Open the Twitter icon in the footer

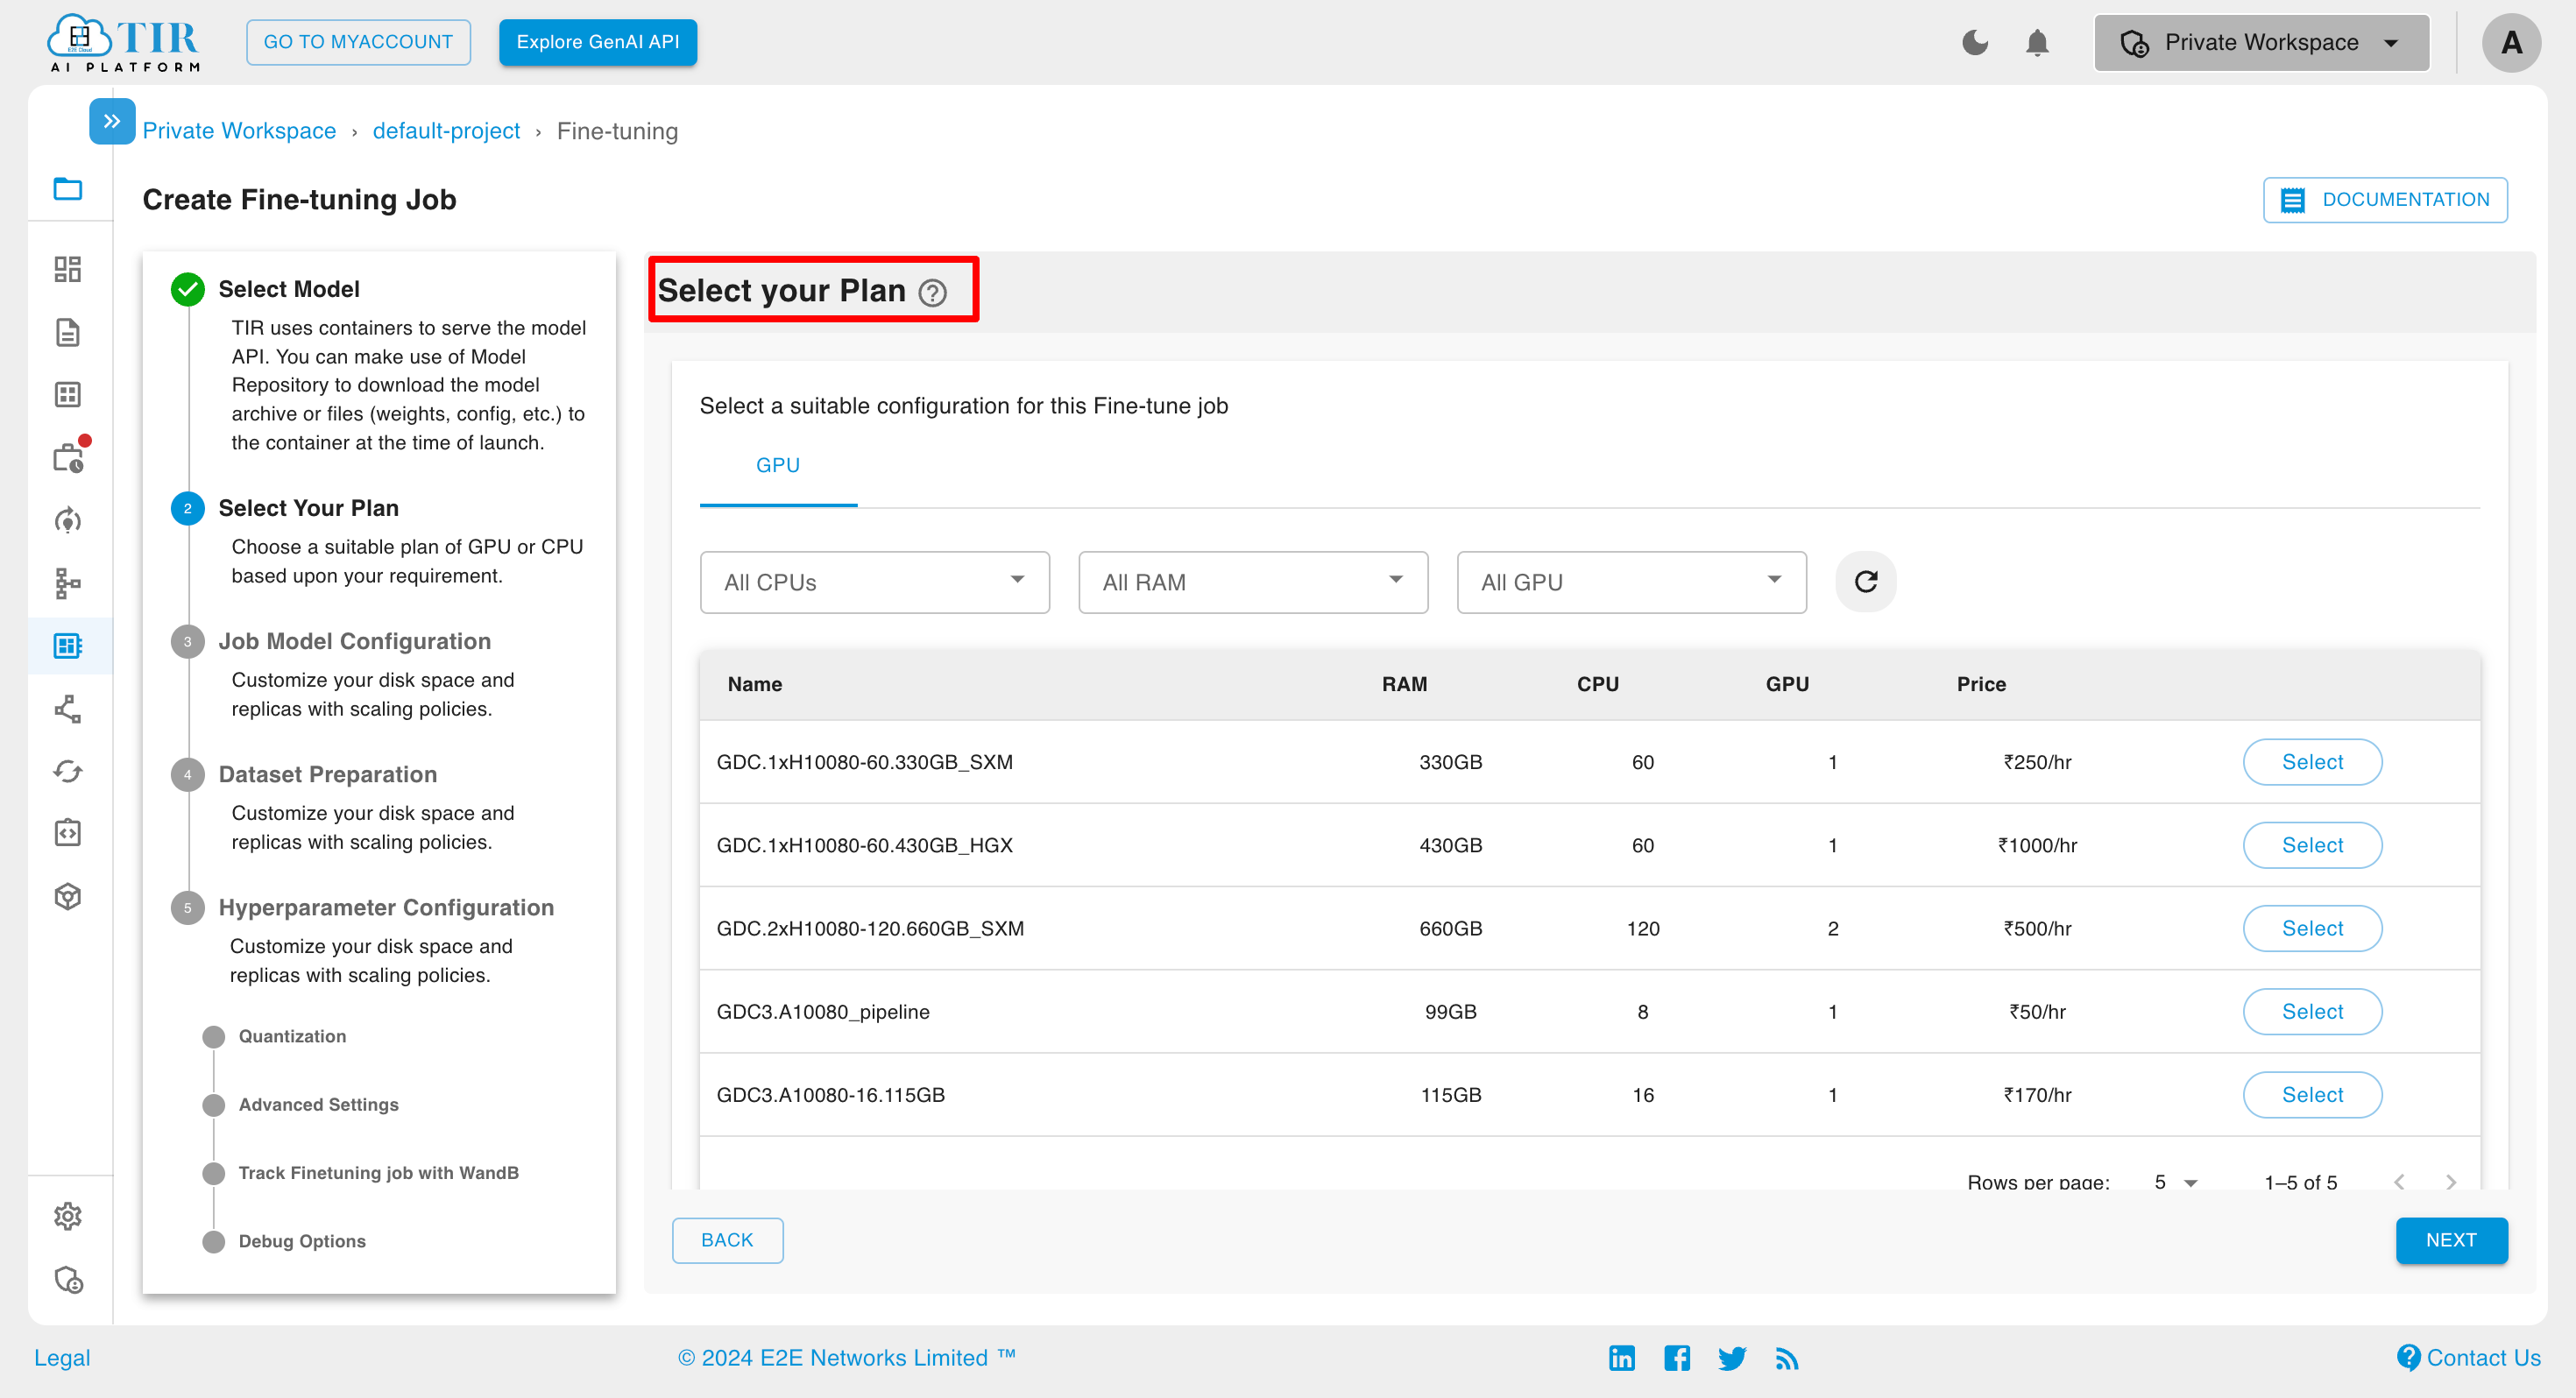pos(1732,1358)
